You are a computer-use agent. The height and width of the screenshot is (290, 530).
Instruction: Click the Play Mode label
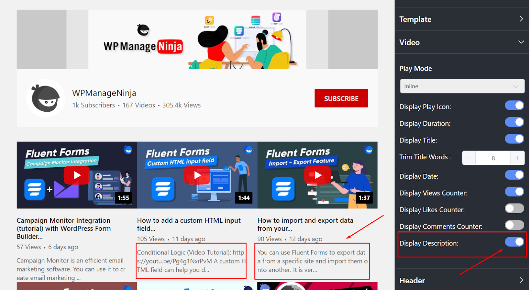(x=415, y=69)
